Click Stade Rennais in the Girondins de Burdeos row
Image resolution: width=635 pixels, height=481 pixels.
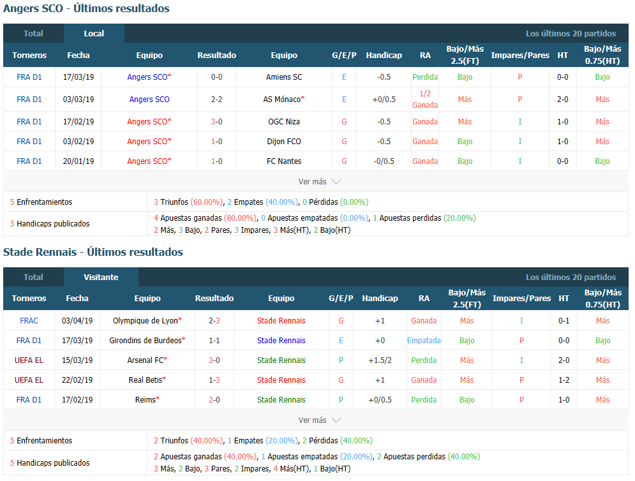281,341
